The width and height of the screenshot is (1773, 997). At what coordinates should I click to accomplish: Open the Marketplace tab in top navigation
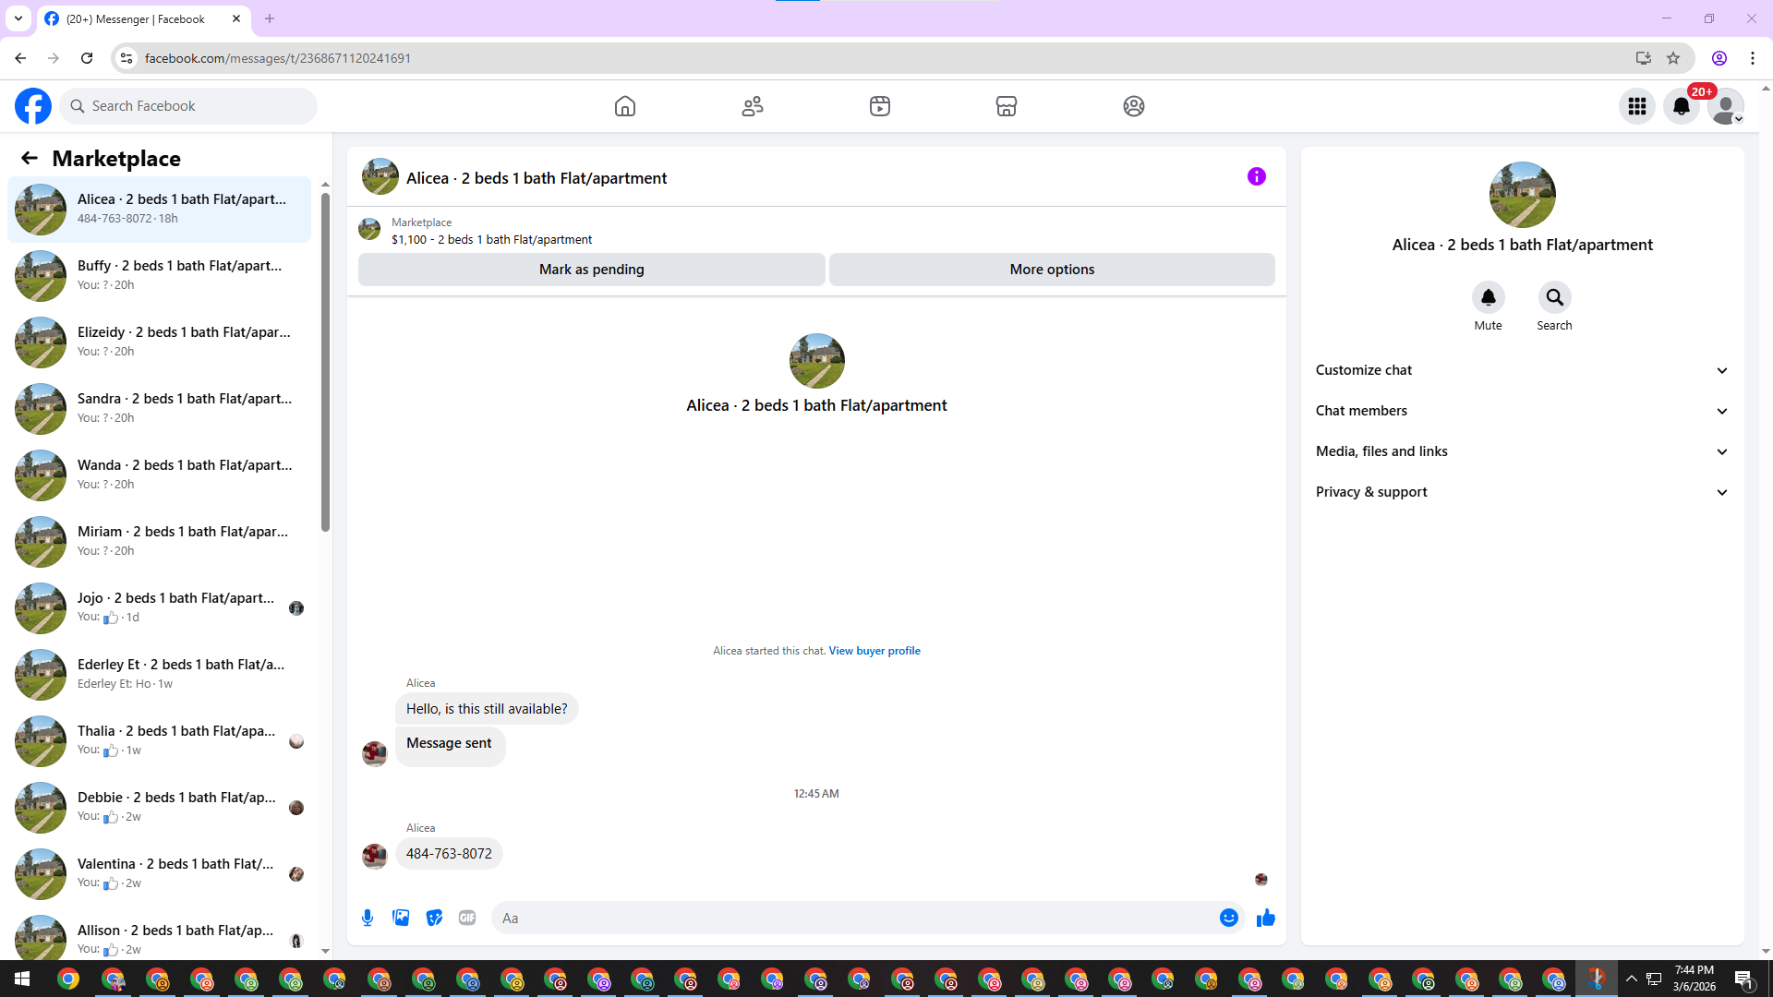[1007, 106]
